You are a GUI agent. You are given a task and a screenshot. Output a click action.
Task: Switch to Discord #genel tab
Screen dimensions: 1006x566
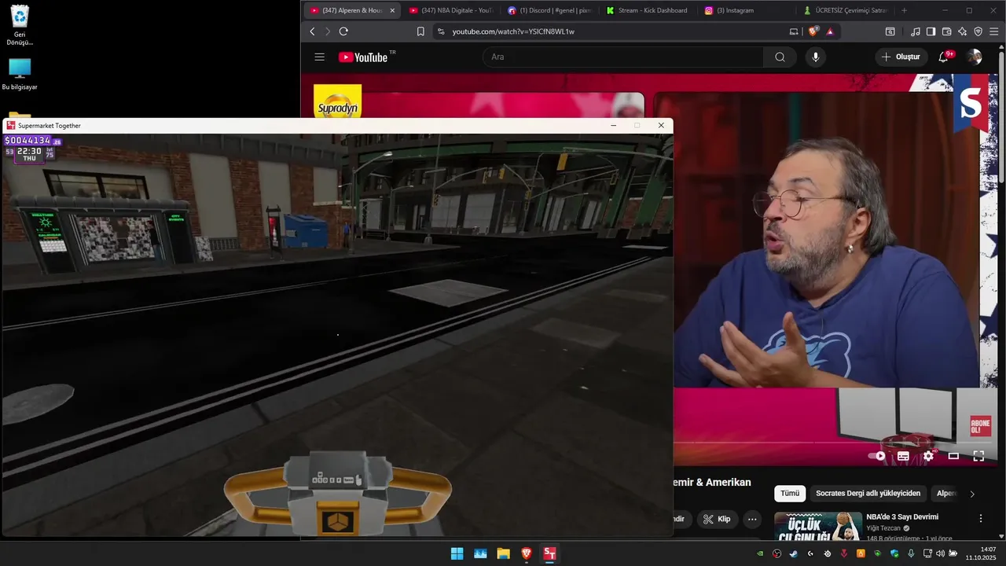point(550,10)
